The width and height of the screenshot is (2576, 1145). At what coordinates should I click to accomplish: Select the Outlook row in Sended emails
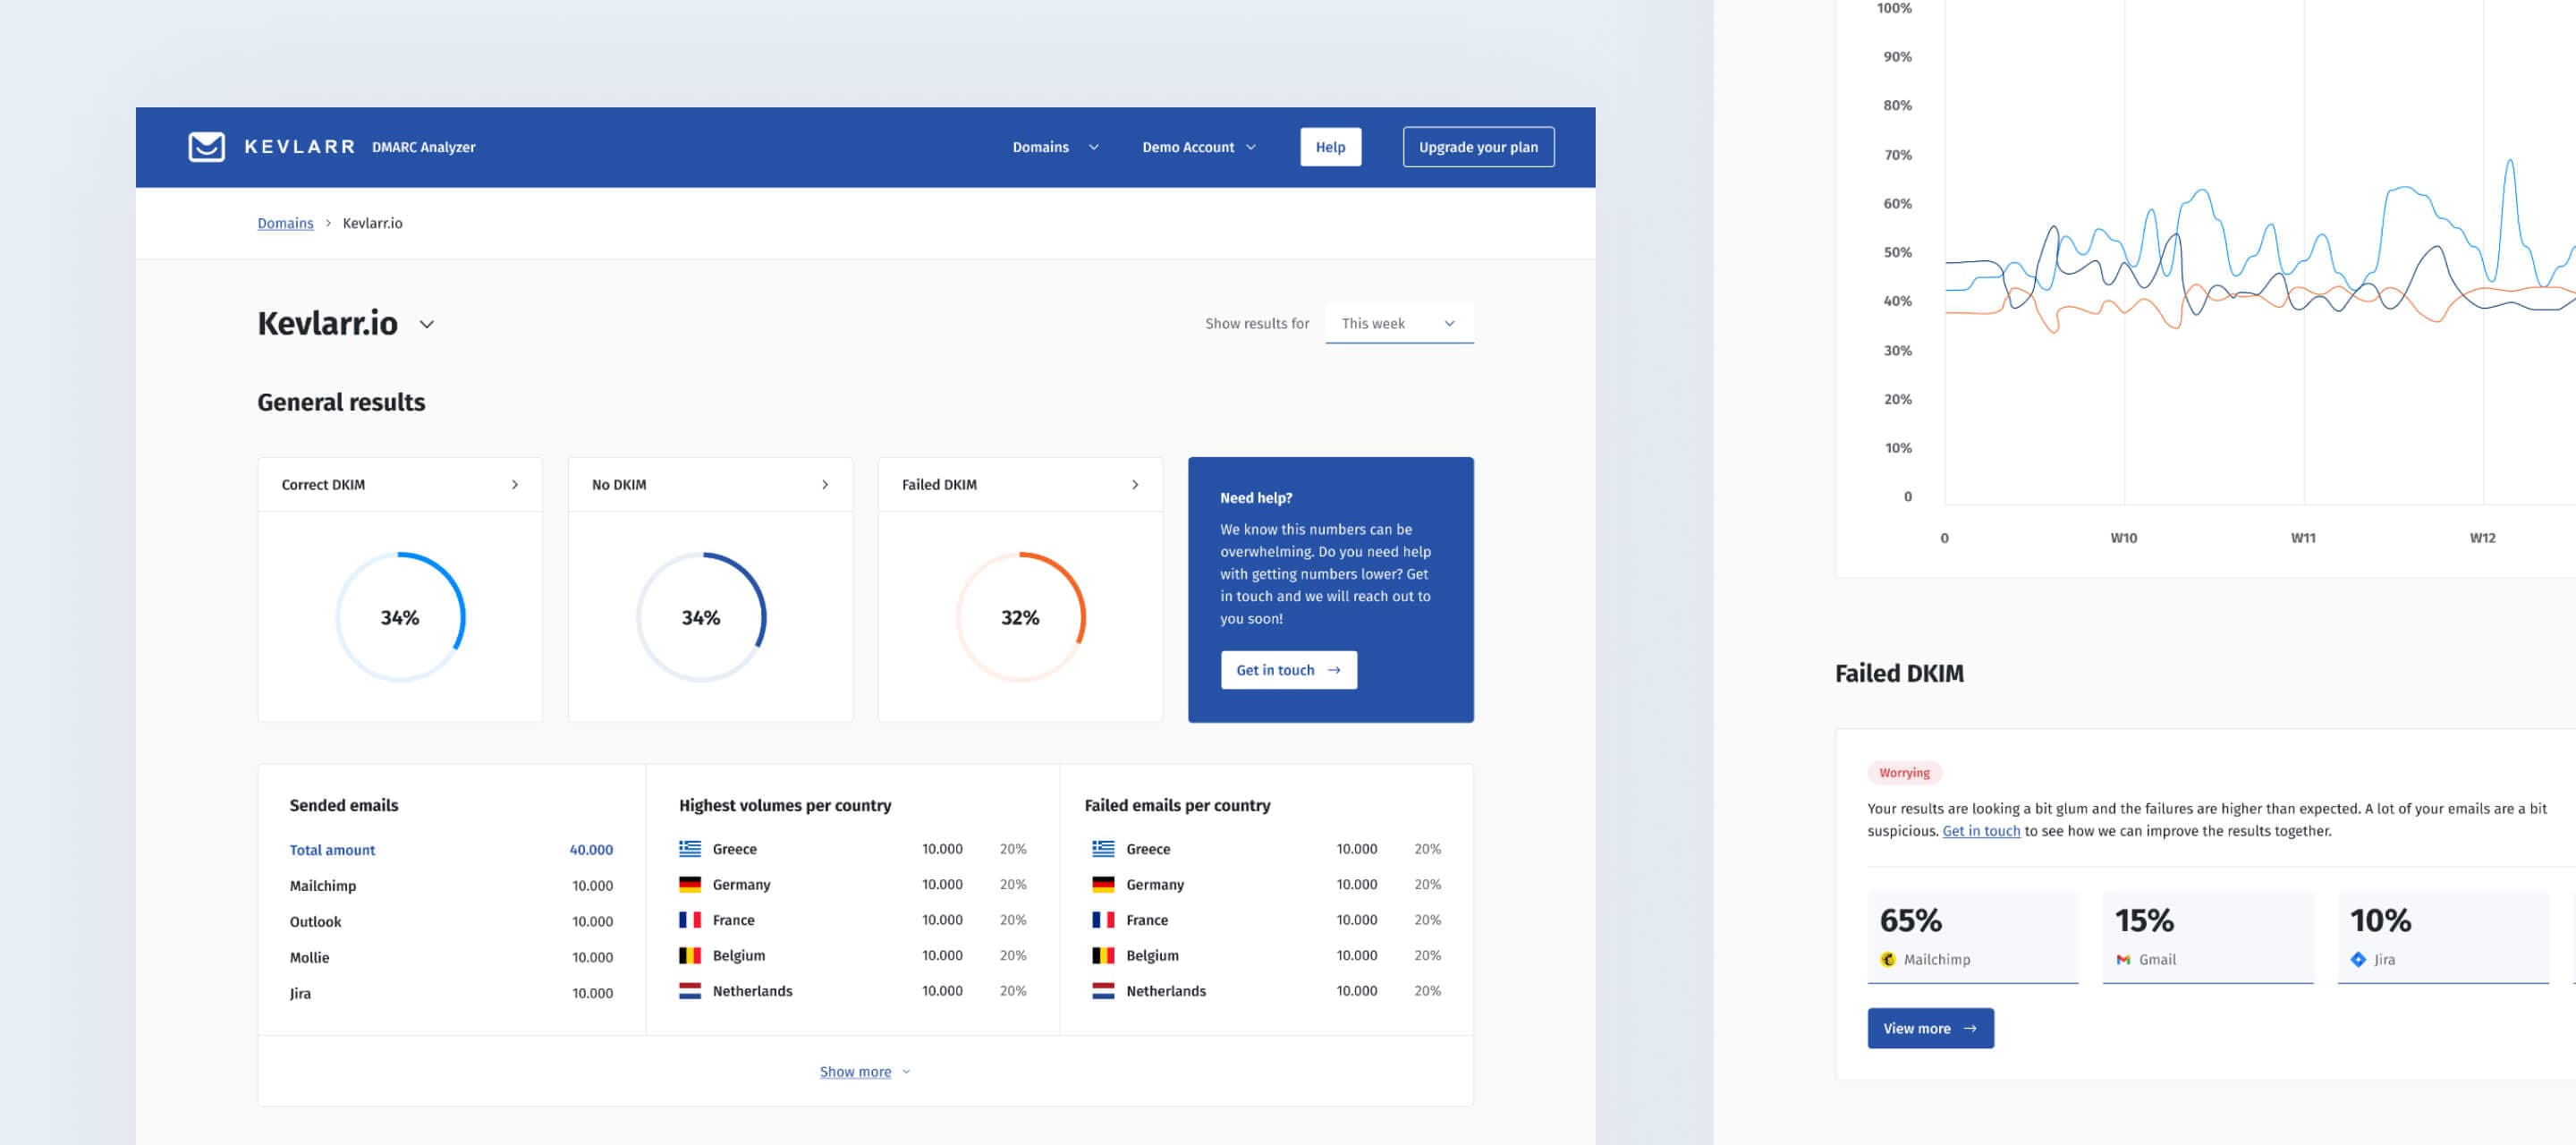451,922
